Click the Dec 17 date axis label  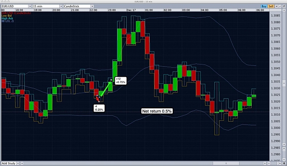pos(131,10)
